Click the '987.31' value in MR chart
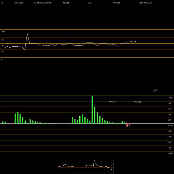174x174 pixels. (x=137, y=102)
